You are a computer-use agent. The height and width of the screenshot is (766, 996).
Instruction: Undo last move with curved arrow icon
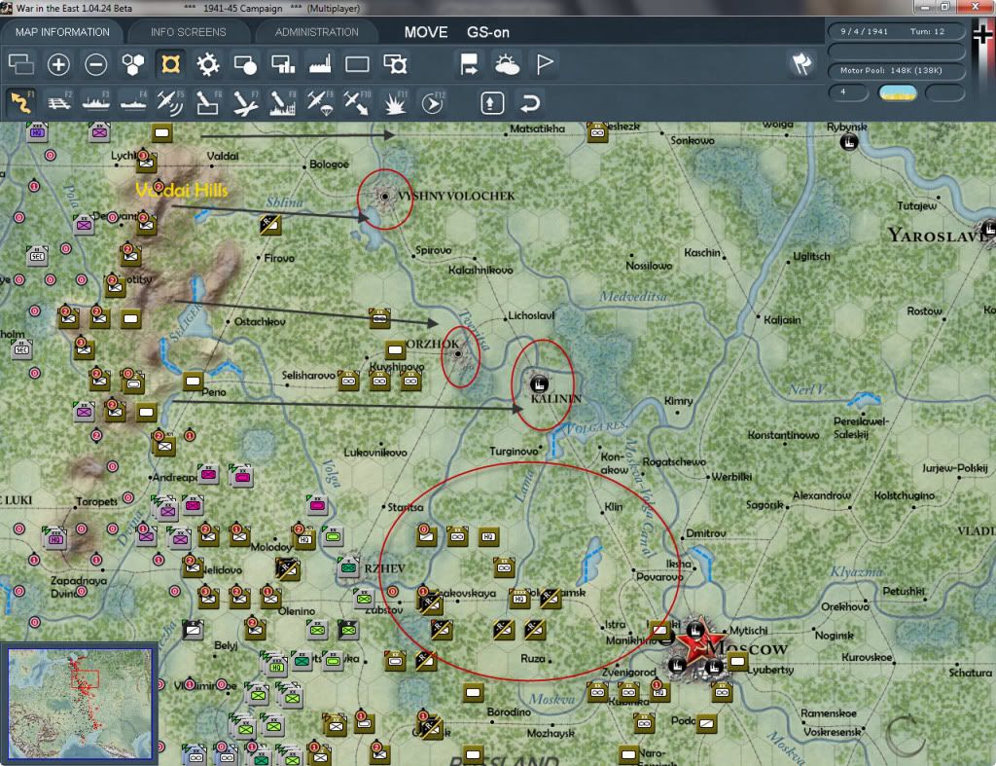tap(530, 103)
